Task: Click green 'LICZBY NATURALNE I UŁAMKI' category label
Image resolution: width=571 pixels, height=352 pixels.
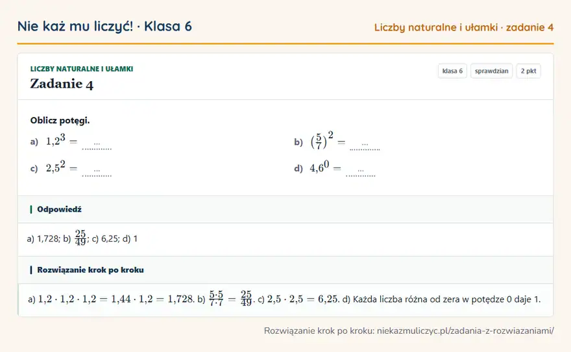Action: tap(82, 69)
